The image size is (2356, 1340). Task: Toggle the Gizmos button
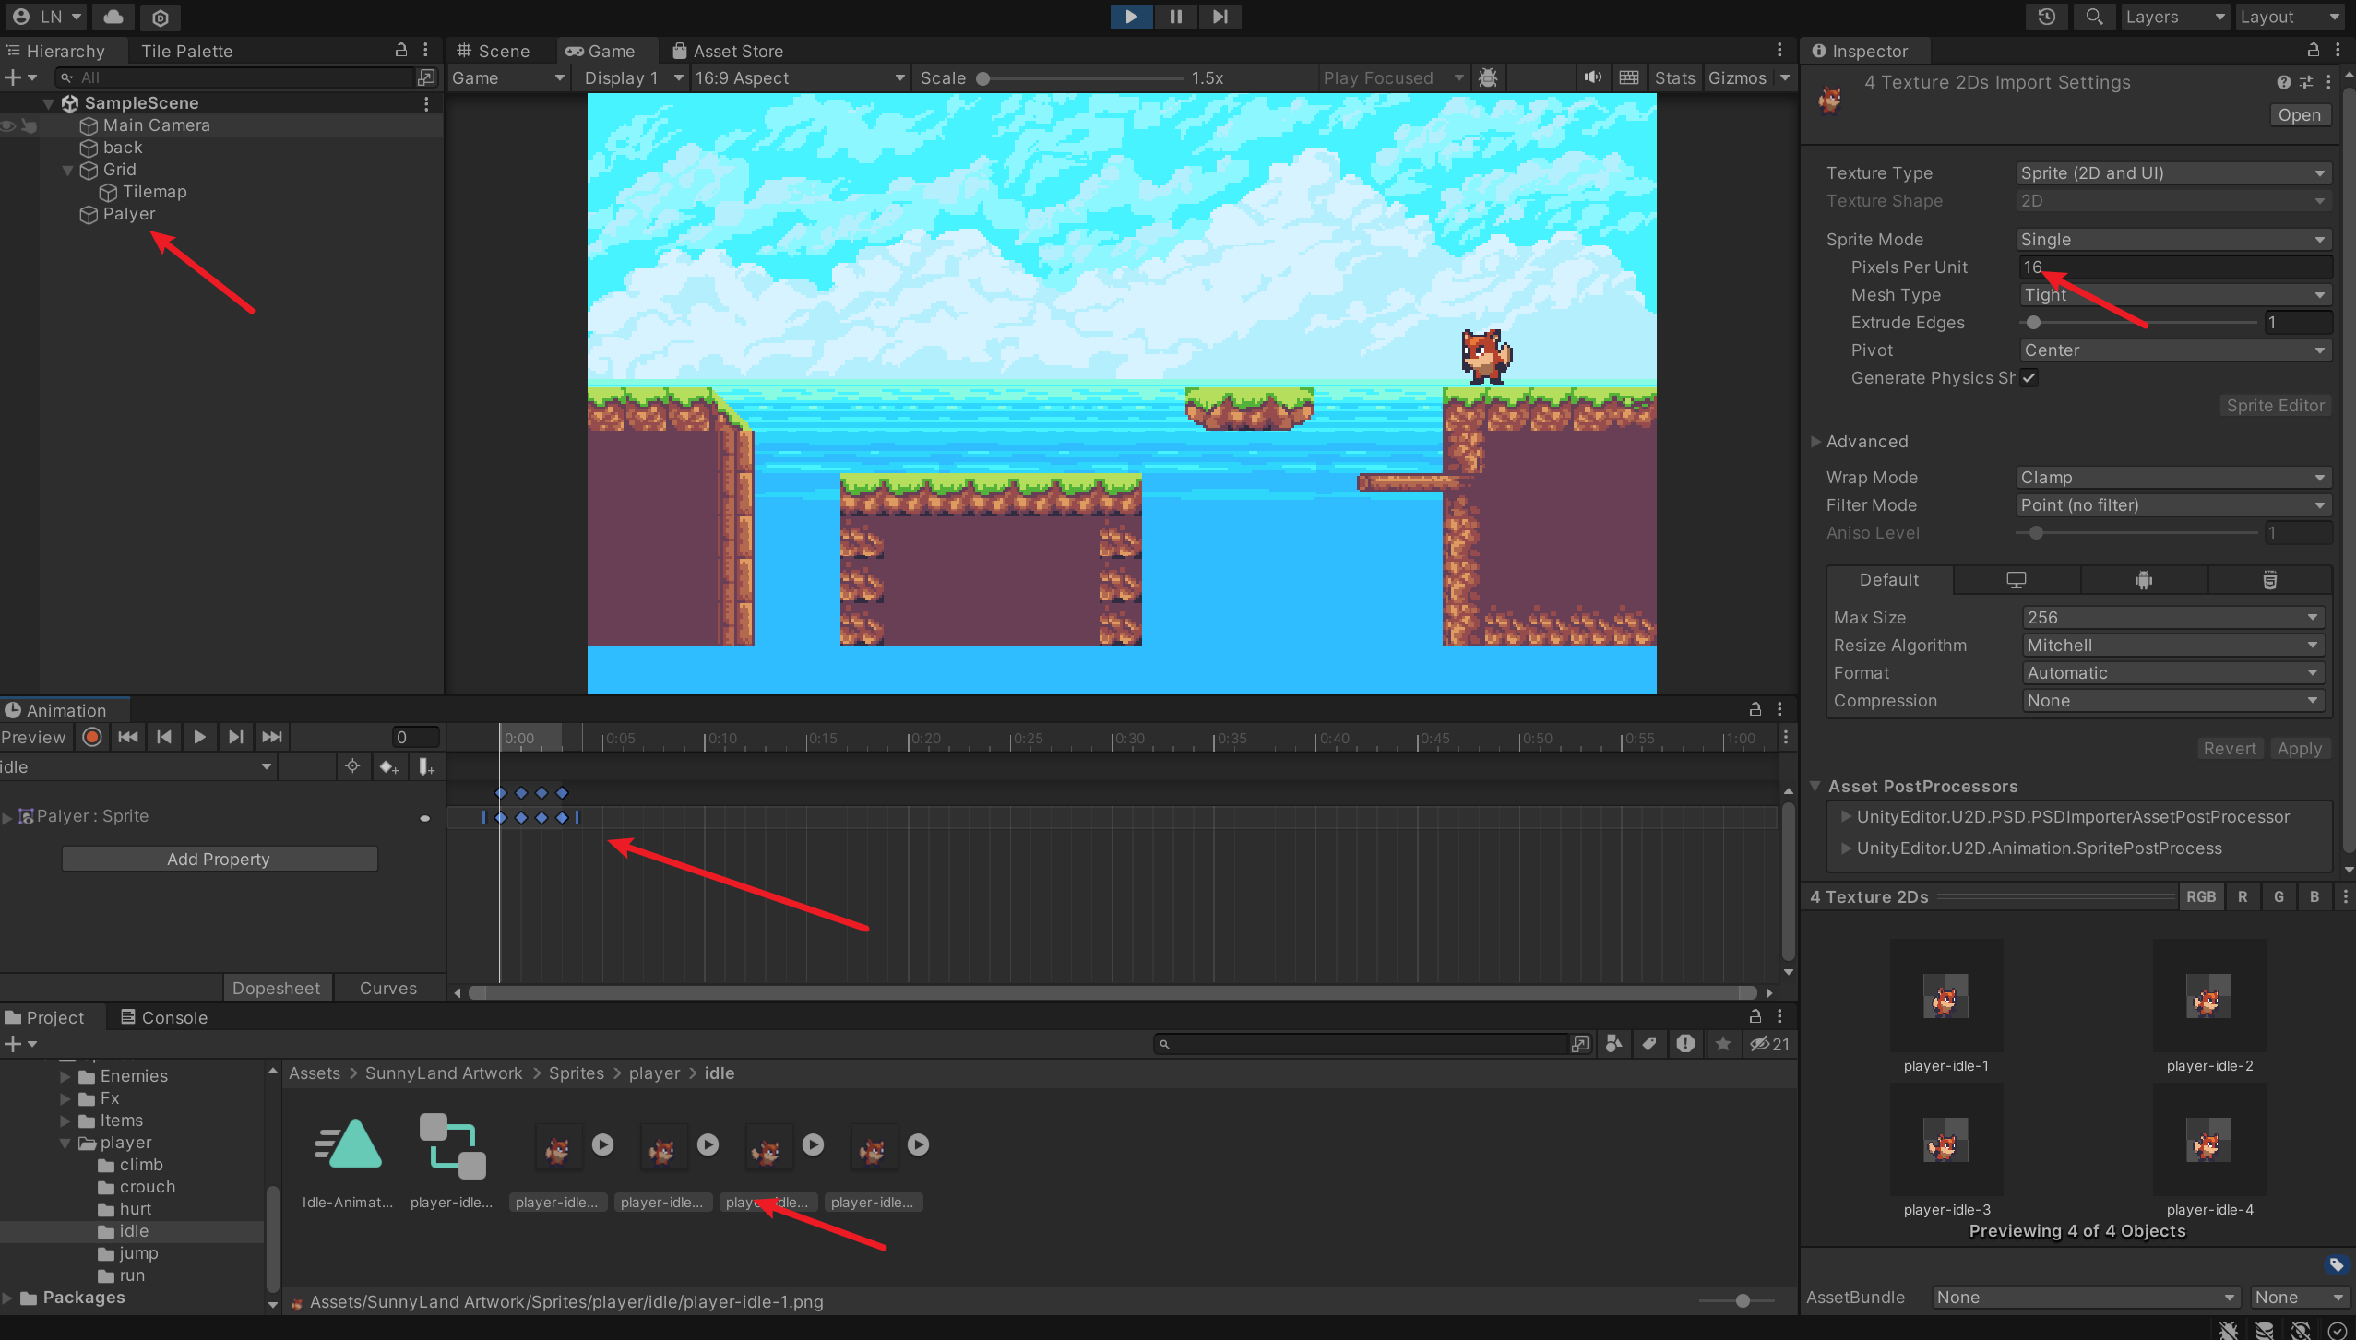pos(1737,77)
